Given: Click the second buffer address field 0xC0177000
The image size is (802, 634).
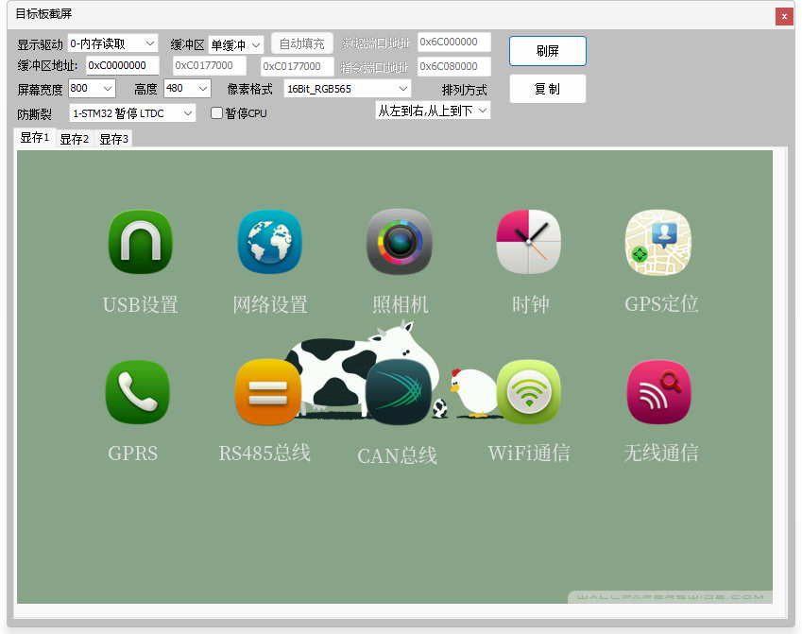Looking at the screenshot, I should 209,65.
